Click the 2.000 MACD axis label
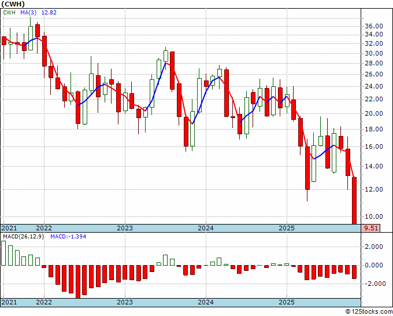Viewport: 393px width, 316px height. (x=374, y=247)
